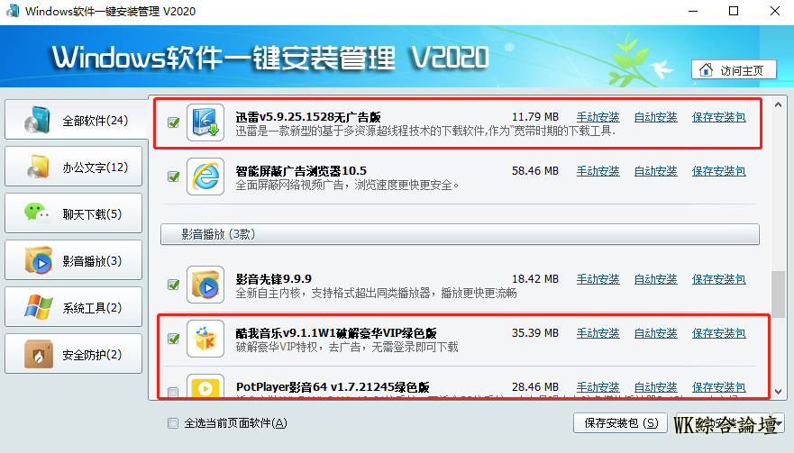The height and width of the screenshot is (453, 794).
Task: Click the smart ad-blocking browser icon
Action: (x=205, y=177)
